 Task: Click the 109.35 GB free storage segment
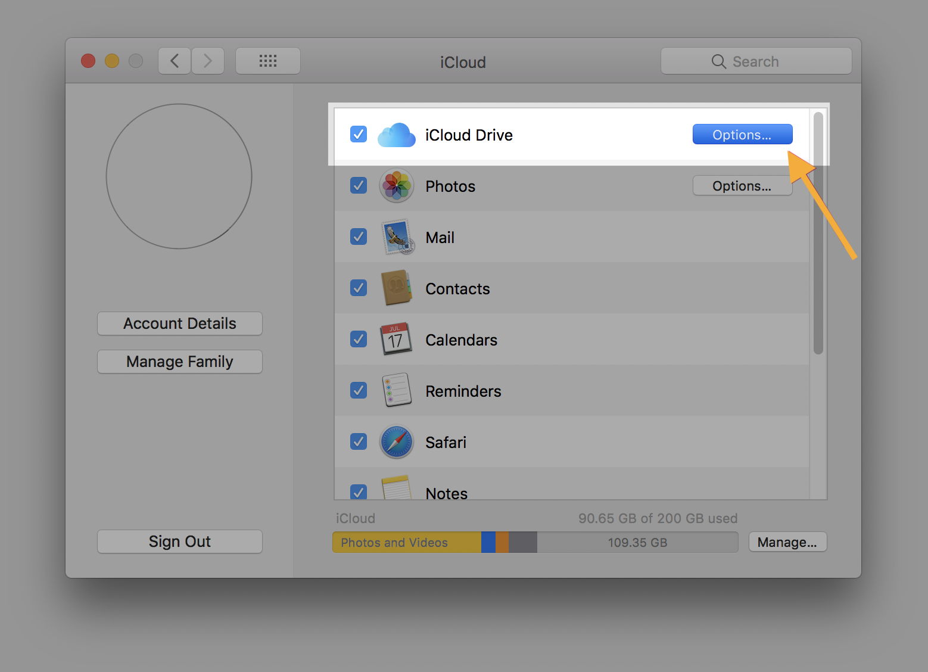(637, 542)
